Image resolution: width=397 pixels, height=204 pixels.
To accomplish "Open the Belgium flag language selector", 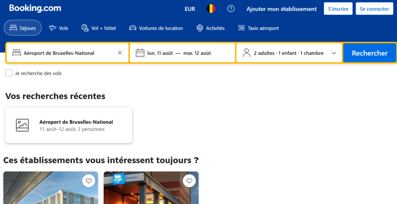I will (x=211, y=9).
